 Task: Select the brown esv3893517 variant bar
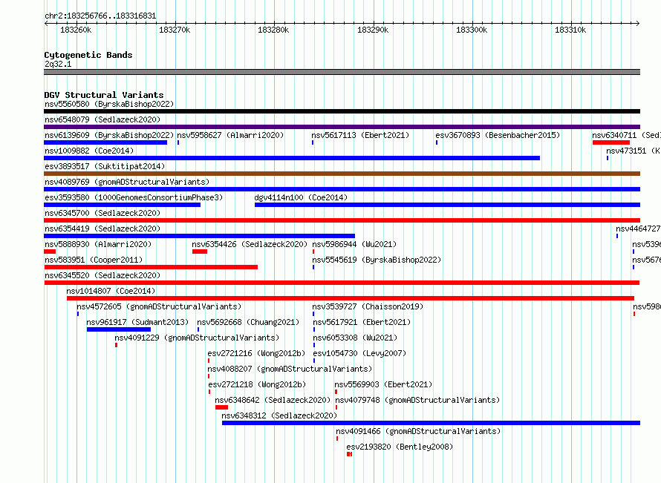pos(342,174)
